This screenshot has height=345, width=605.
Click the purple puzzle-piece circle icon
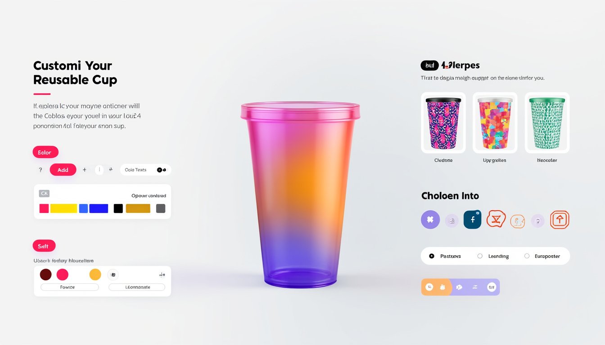click(x=430, y=220)
